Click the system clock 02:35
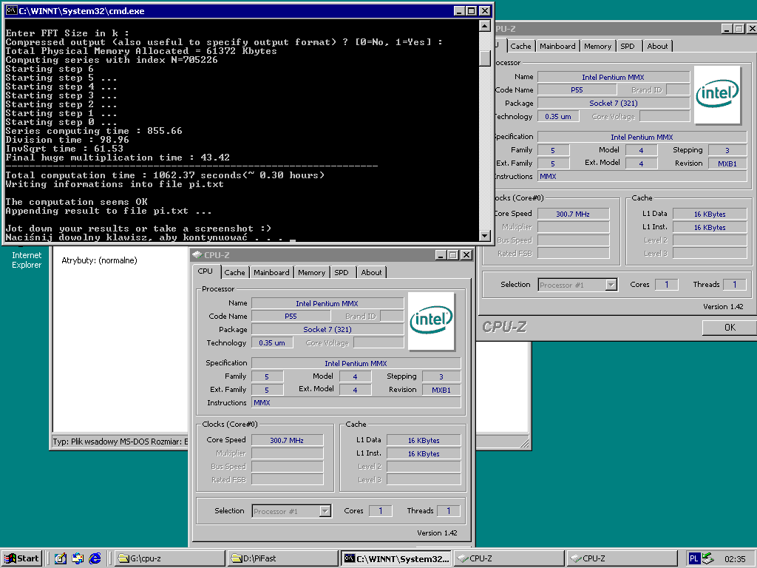 click(x=735, y=559)
